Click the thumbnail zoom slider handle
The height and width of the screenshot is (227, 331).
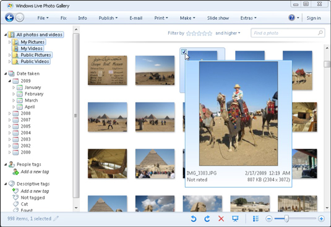click(x=286, y=219)
